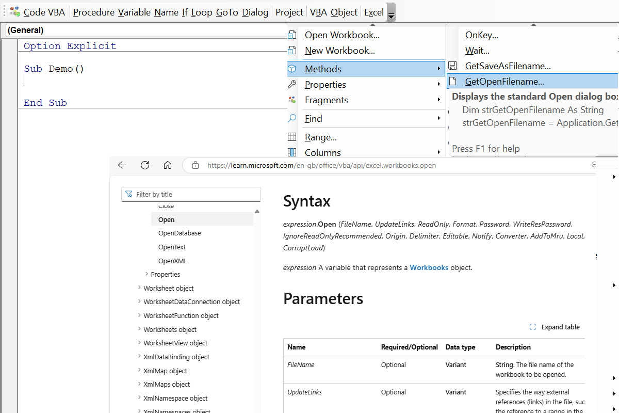This screenshot has height=413, width=619.
Task: Expand the Fragments submenu arrow
Action: [x=439, y=100]
